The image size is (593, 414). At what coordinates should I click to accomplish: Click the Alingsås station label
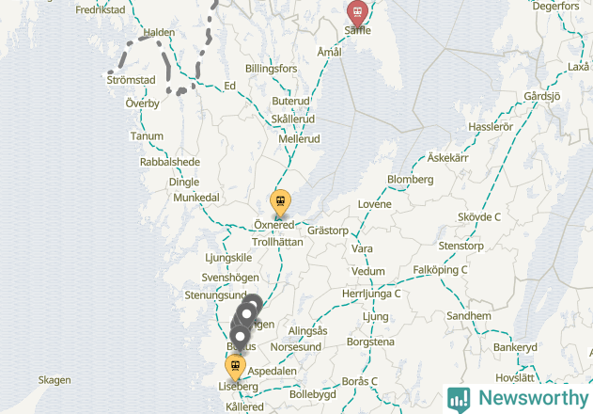[x=307, y=331]
